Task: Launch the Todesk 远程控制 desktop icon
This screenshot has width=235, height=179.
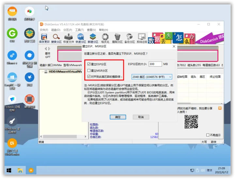Action: [x=12, y=103]
